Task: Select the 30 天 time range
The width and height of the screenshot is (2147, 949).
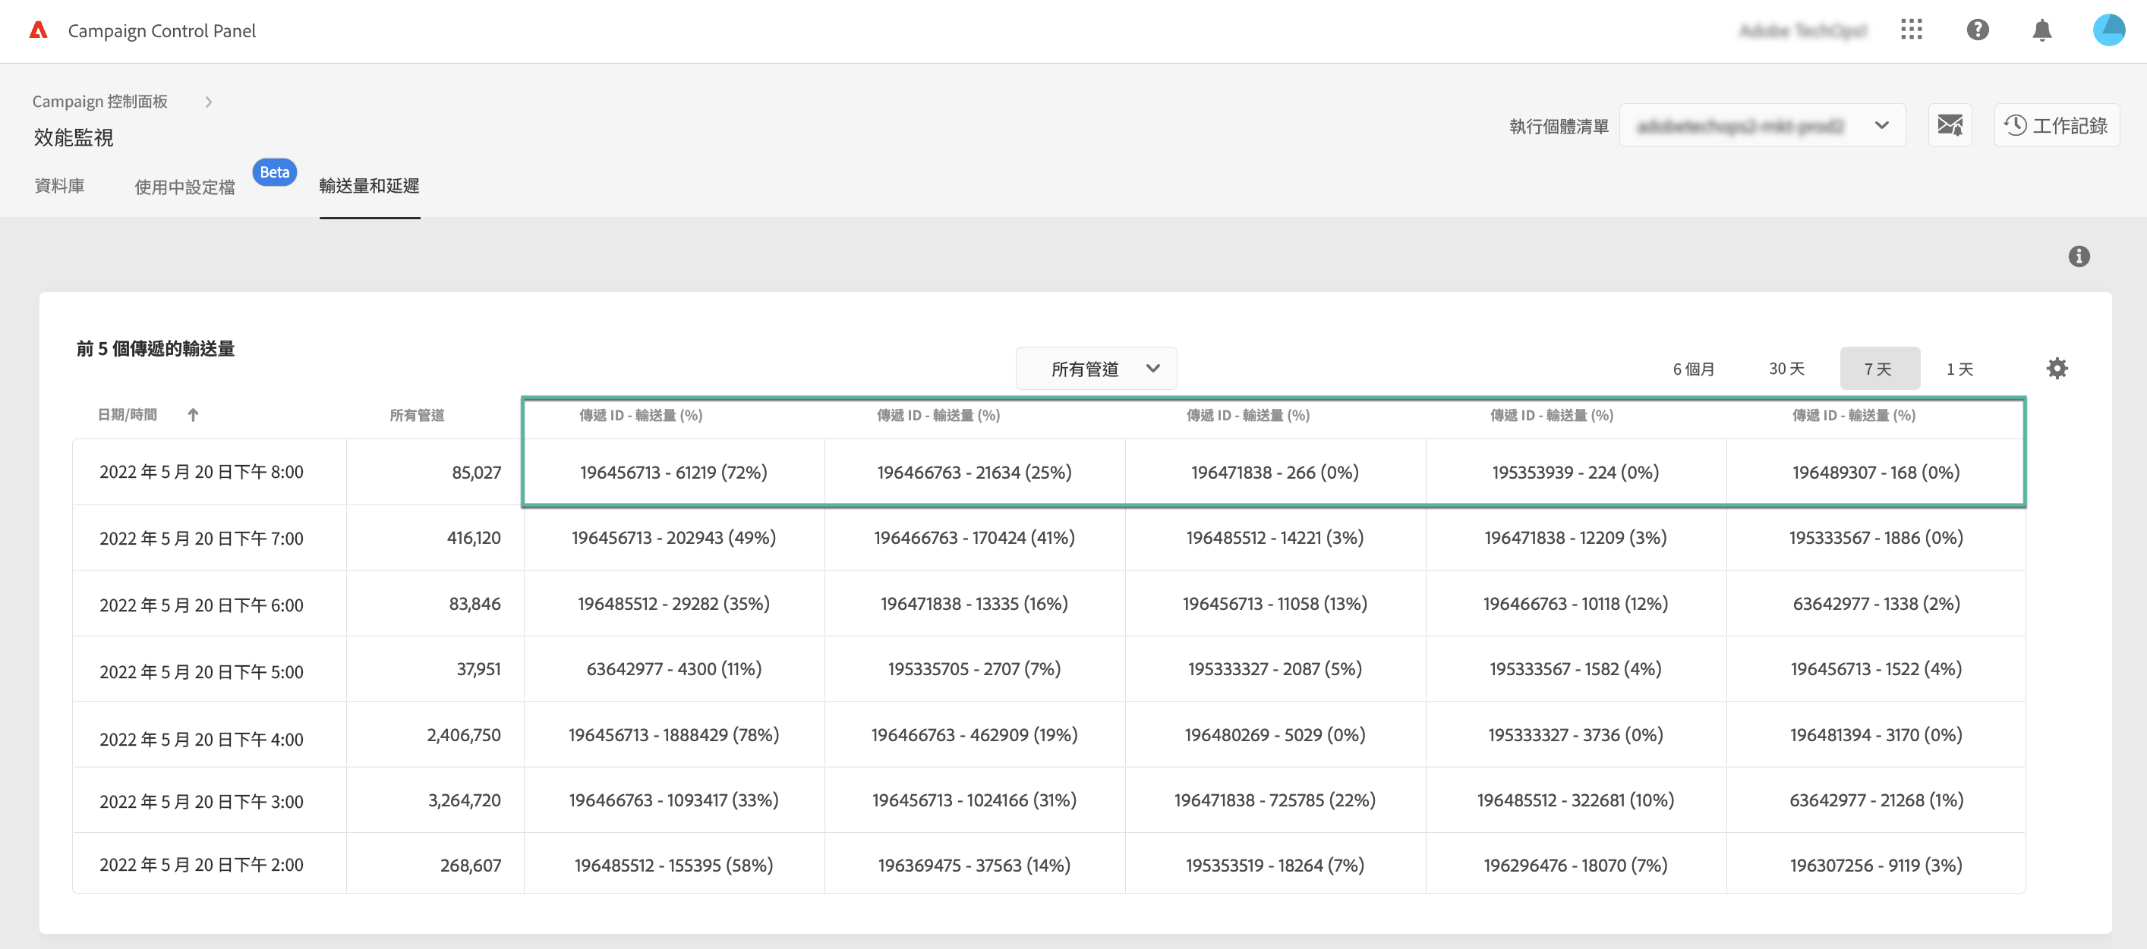Action: [1786, 369]
